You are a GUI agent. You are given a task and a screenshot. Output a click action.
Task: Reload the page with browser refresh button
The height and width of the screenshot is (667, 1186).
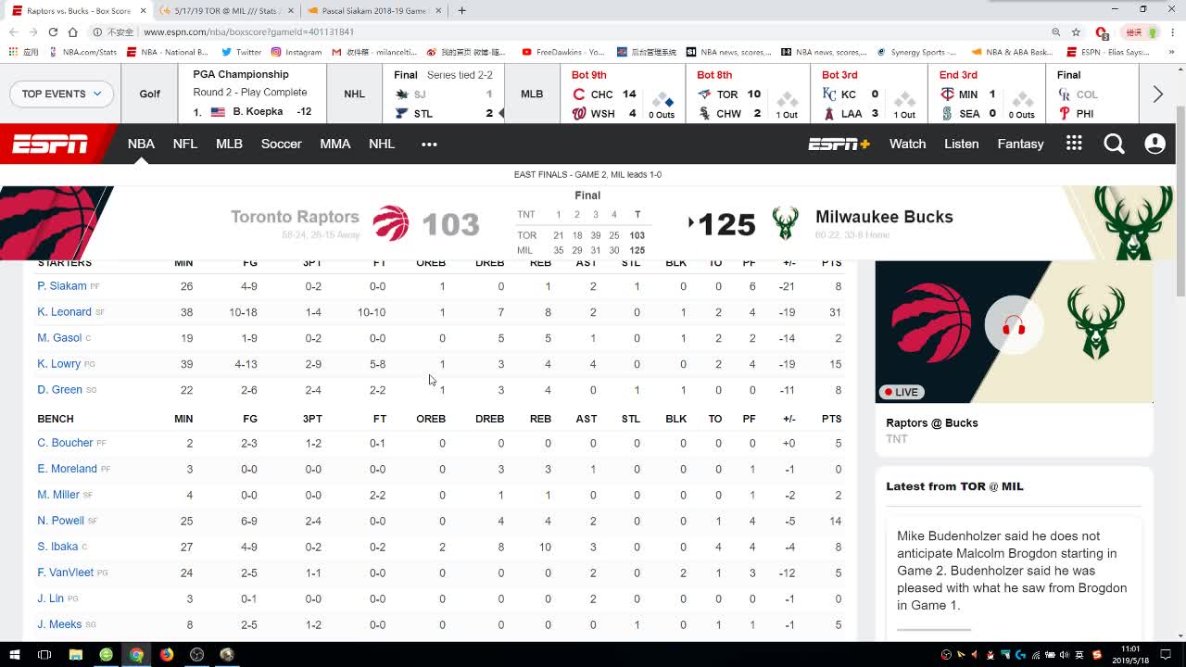tap(53, 31)
